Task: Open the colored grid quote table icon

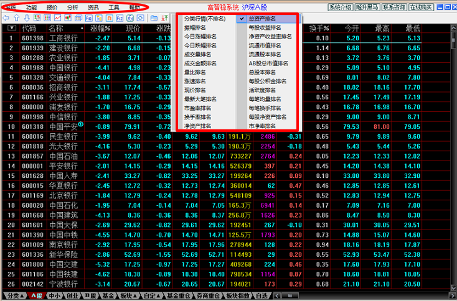Action: [x=47, y=18]
